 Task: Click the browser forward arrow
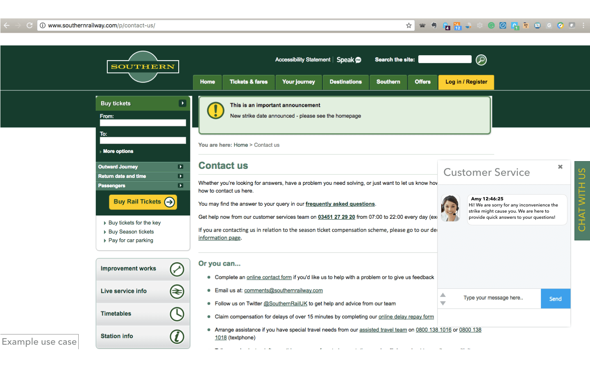click(x=18, y=25)
